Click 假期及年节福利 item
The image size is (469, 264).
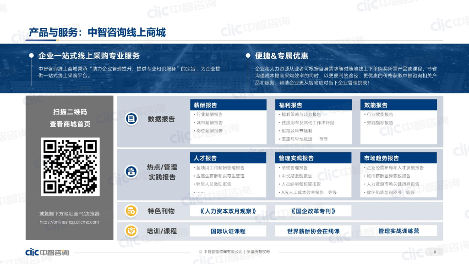(297, 131)
